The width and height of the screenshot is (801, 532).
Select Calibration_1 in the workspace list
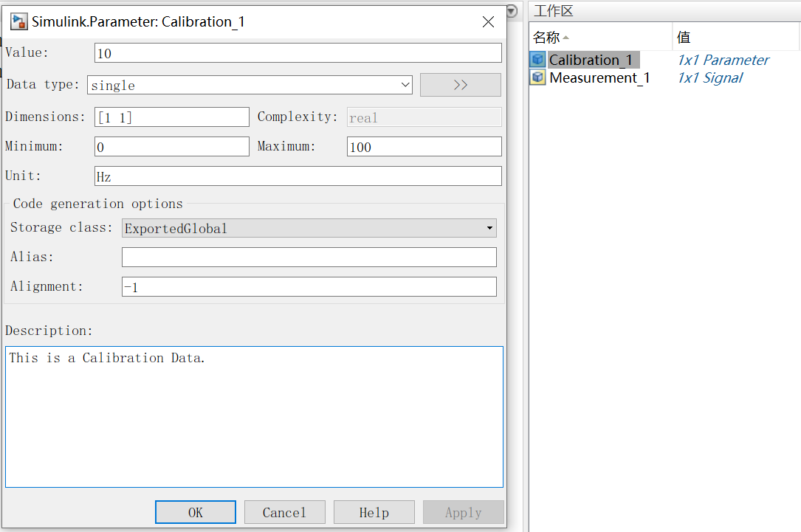pos(591,60)
